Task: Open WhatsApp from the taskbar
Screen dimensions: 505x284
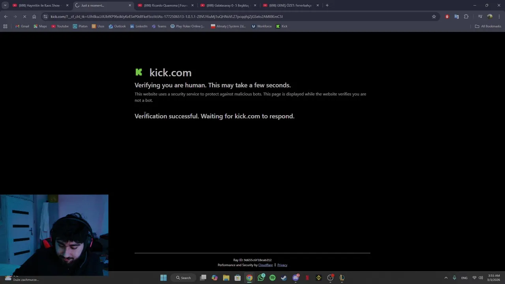Action: [x=261, y=278]
